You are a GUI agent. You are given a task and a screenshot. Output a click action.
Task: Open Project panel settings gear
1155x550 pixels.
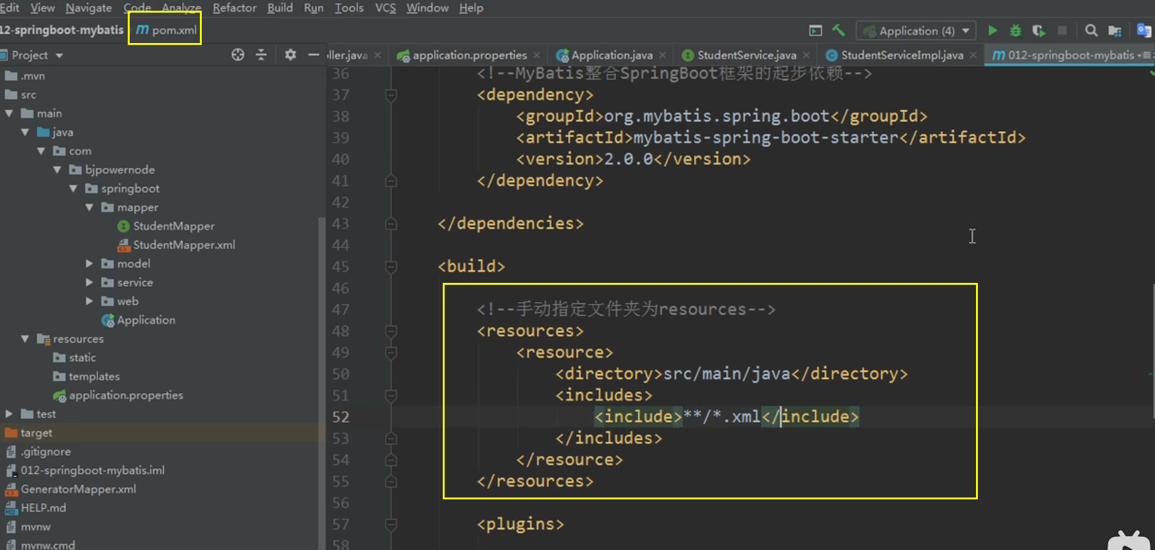[x=290, y=55]
